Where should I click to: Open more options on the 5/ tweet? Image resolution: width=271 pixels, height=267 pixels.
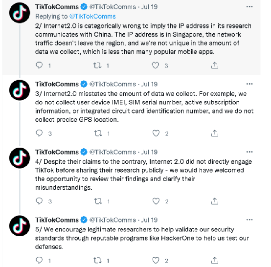[249, 220]
